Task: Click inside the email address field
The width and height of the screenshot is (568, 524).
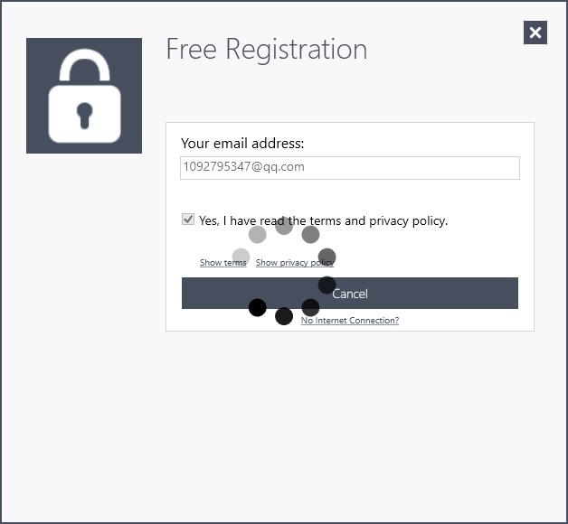Action: coord(350,168)
